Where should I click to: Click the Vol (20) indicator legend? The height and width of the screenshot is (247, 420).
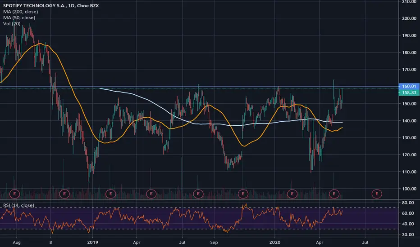coord(12,23)
